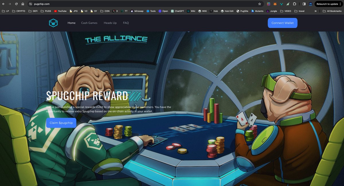Viewport: 344px width, 186px height.
Task: Click the $PUGCHIP REWARD heading
Action: pyautogui.click(x=87, y=96)
